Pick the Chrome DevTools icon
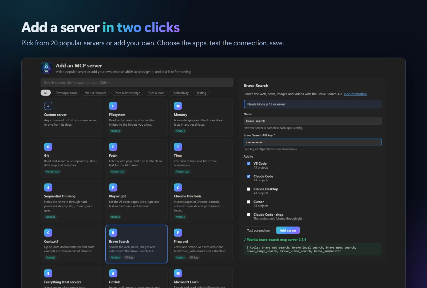This screenshot has width=427, height=288. (x=178, y=187)
